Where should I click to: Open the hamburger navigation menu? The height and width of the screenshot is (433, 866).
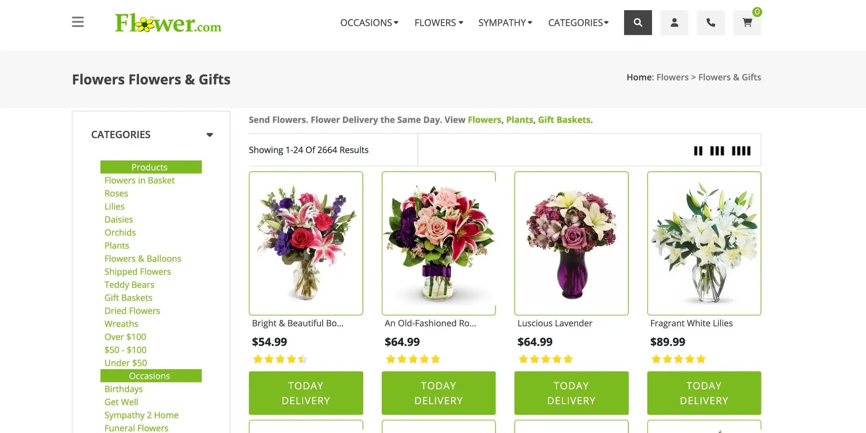[78, 22]
